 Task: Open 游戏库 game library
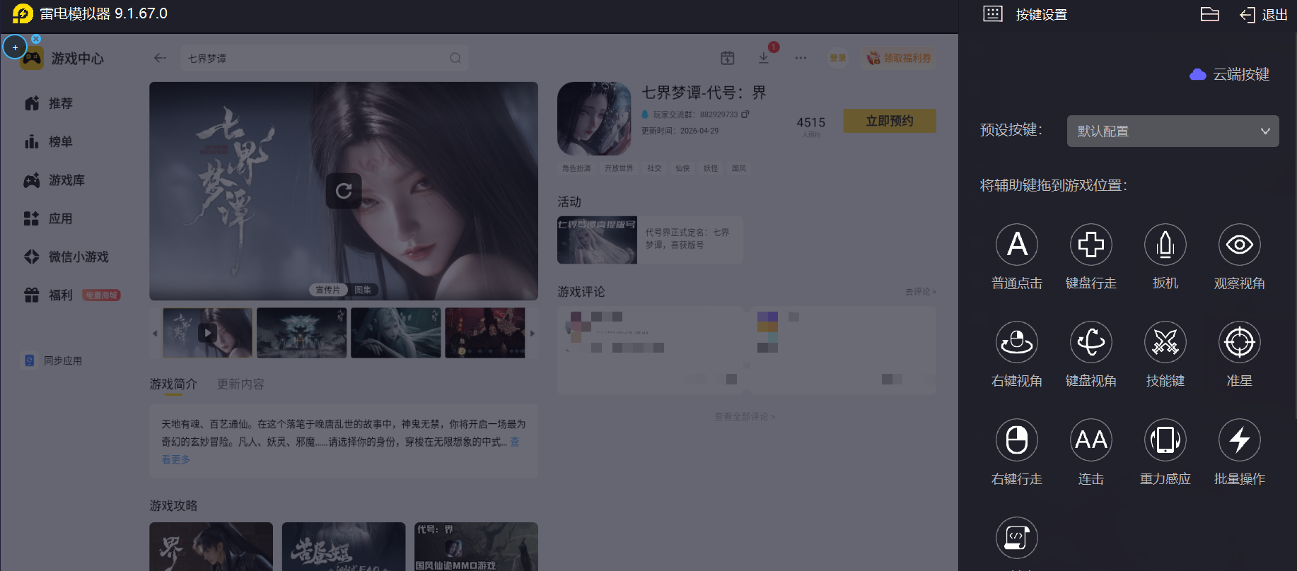(54, 180)
